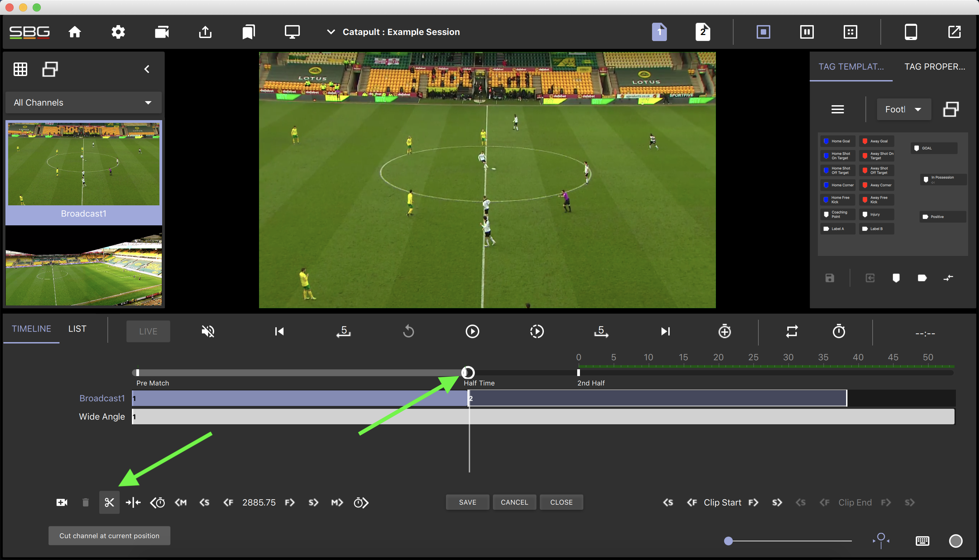This screenshot has width=979, height=560.
Task: Apply the Positive label
Action: (x=943, y=217)
